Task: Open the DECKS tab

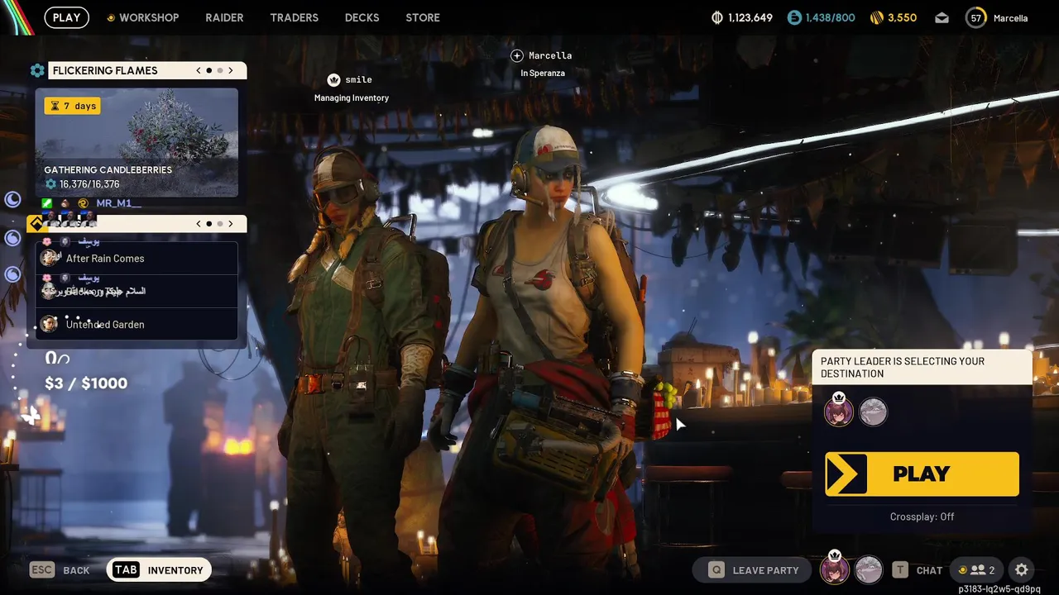Action: click(362, 17)
